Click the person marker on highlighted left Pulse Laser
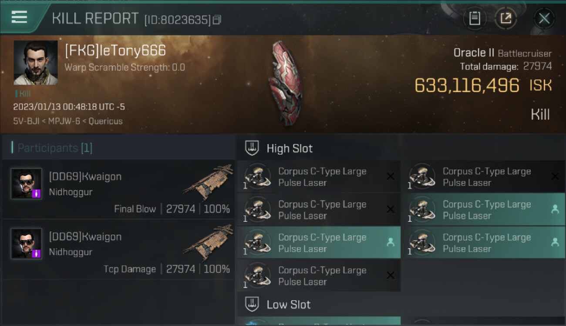This screenshot has width=566, height=326. 391,243
